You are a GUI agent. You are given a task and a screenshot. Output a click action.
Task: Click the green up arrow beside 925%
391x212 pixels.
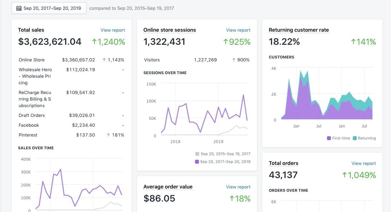pyautogui.click(x=225, y=42)
